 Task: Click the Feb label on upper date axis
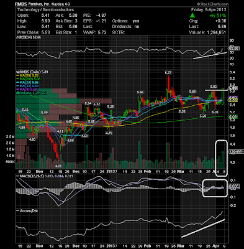click(x=147, y=172)
